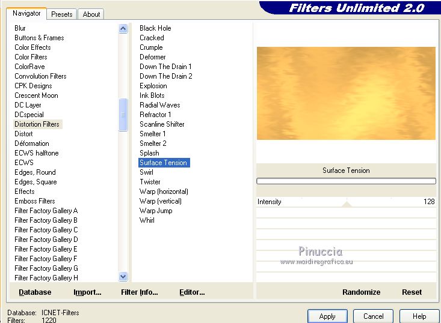Select DCspecial category
Viewport: 441px width, 323px height.
point(29,115)
